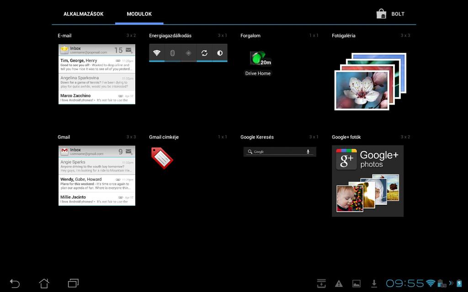Choose the red Gmail label tag icon
Viewport: 468px width, 292px height.
162,158
